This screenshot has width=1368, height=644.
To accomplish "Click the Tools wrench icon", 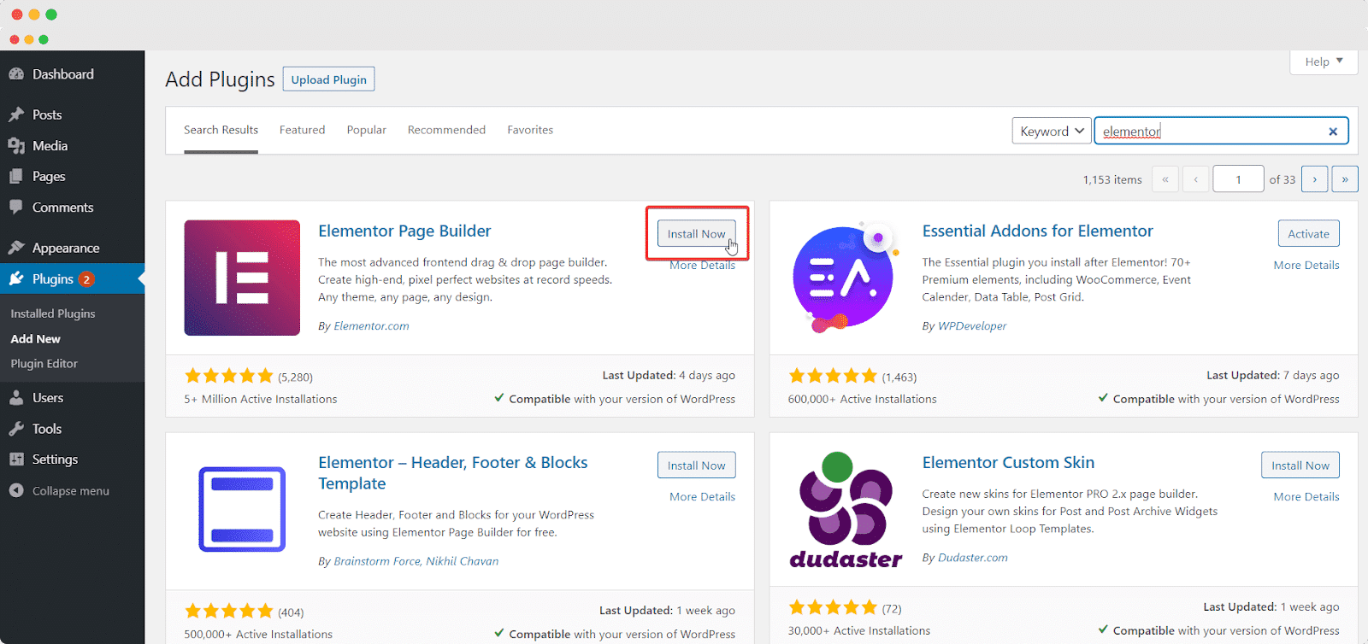I will click(x=16, y=429).
